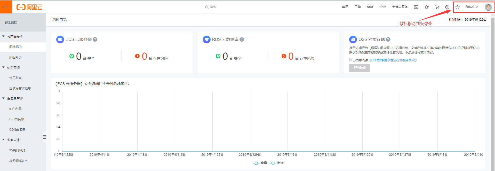The image size is (495, 171).
Task: Check the 已同意阅读 agreement checkbox
Action: point(351,60)
